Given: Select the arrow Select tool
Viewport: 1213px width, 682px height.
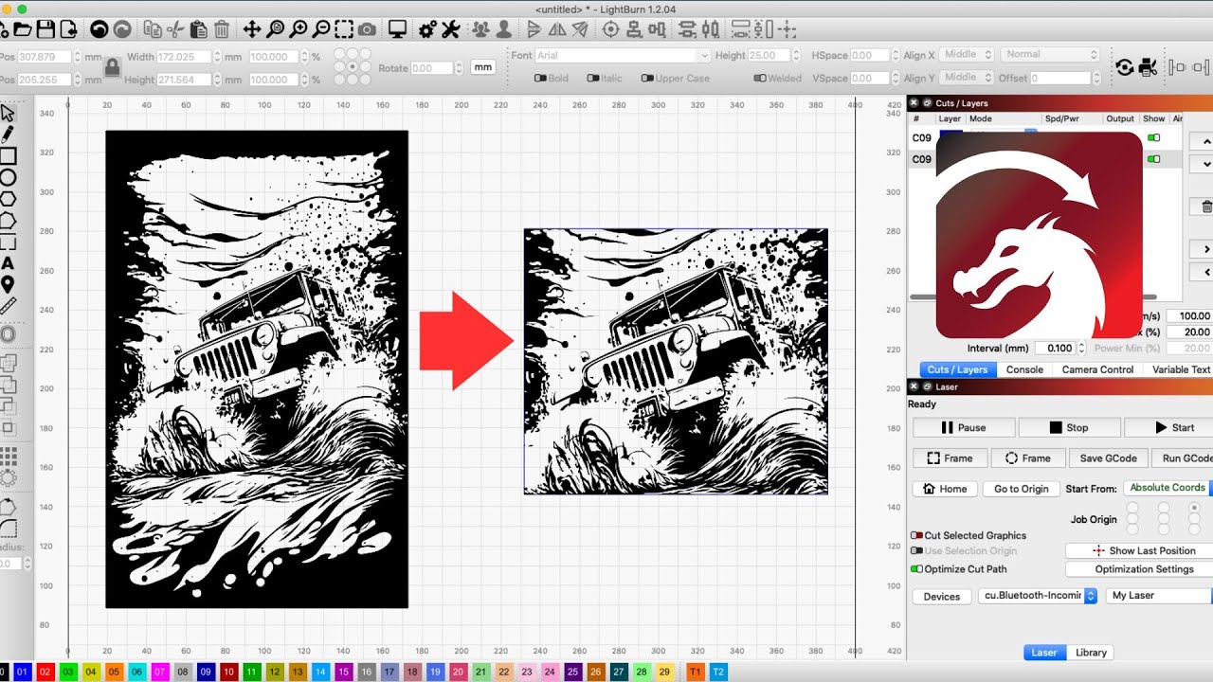Looking at the screenshot, I should [x=8, y=113].
